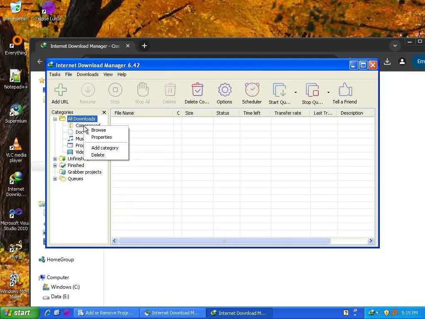Close the Categories panel
This screenshot has height=319, width=425.
tap(104, 112)
